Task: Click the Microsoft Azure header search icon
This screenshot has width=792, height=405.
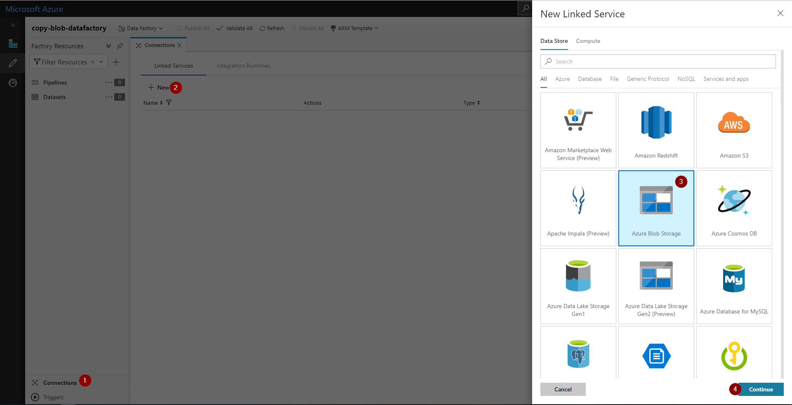Action: pos(525,8)
